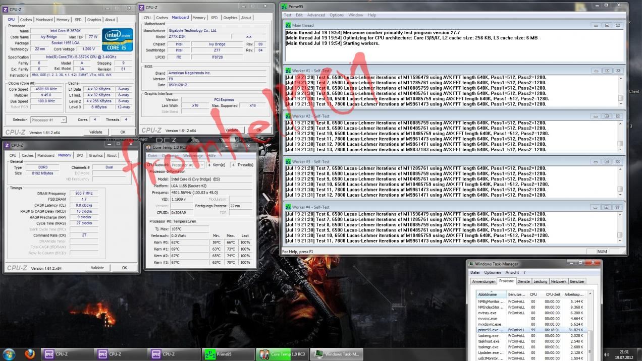The image size is (642, 361).
Task: Open SPD tab in the CPU-Z Mainboard window
Action: coord(214,18)
